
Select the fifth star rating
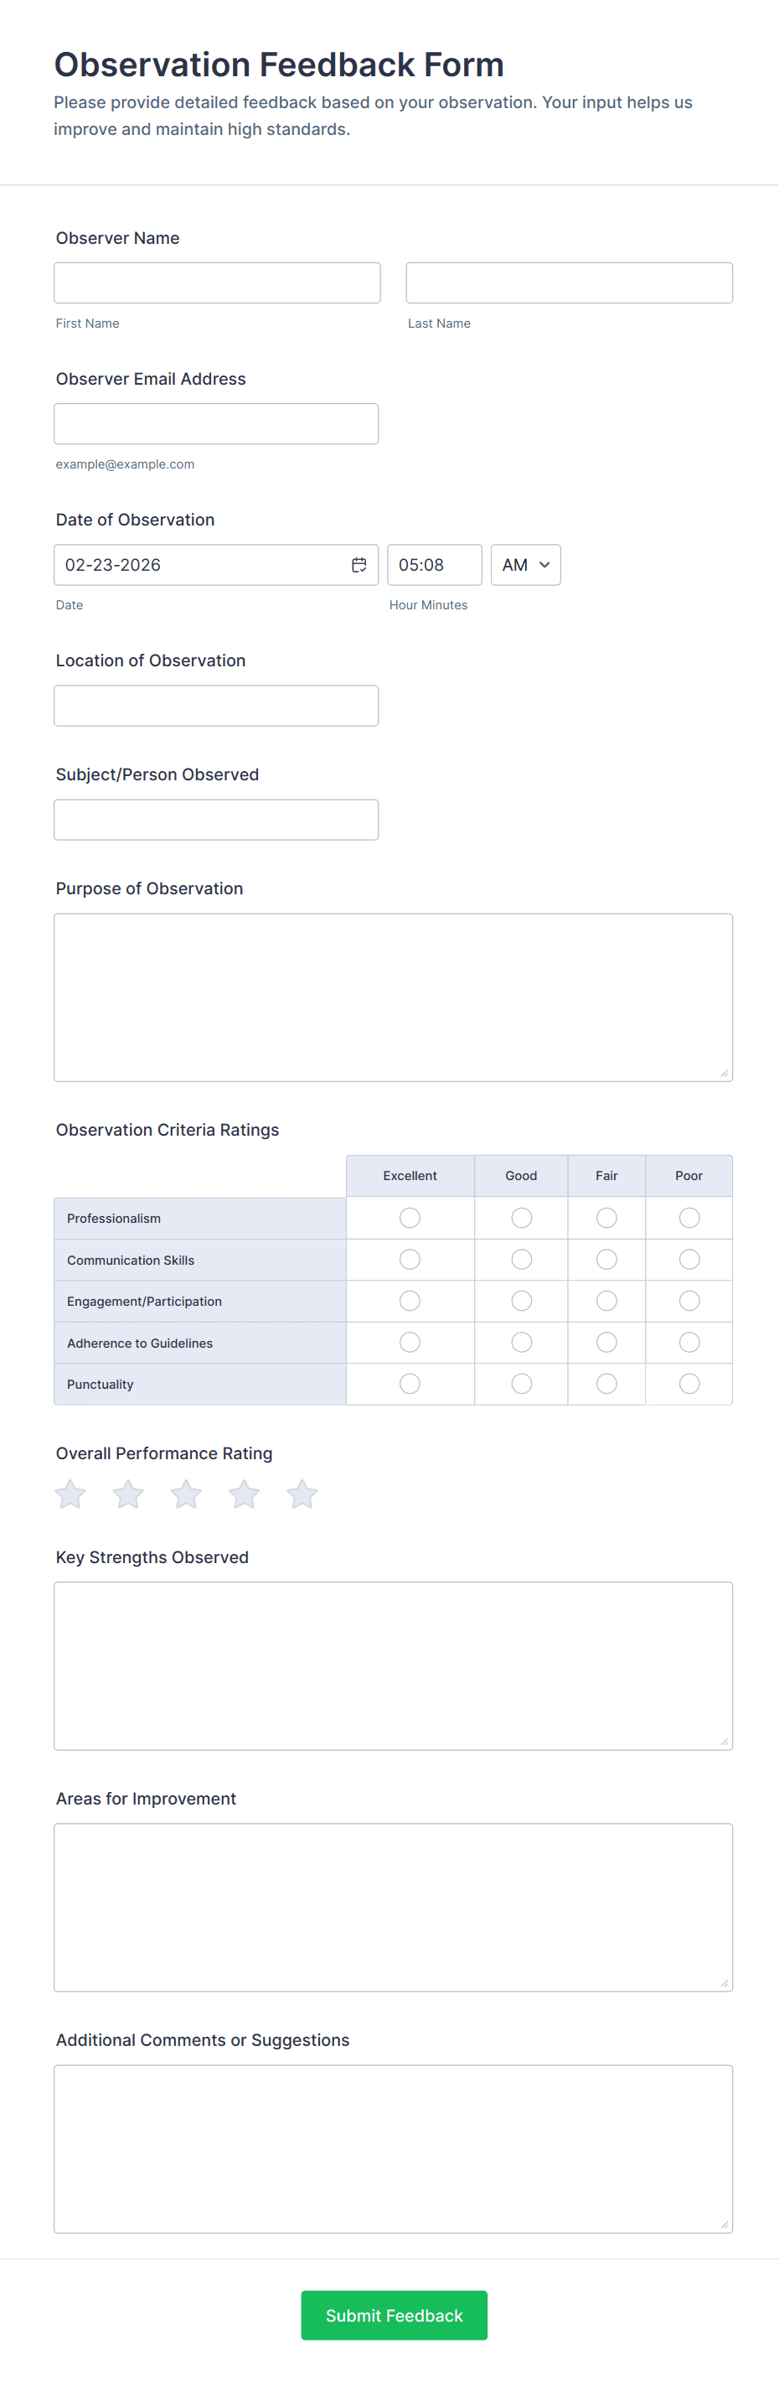click(x=302, y=1494)
